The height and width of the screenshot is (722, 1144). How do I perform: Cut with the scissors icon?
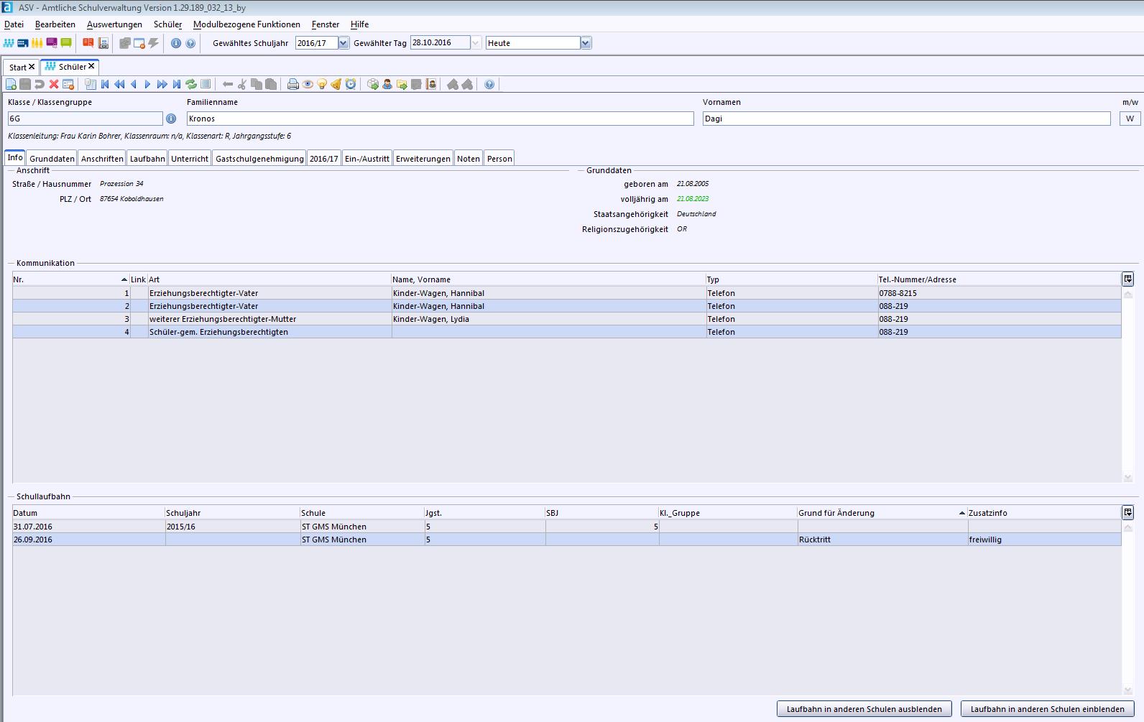241,84
